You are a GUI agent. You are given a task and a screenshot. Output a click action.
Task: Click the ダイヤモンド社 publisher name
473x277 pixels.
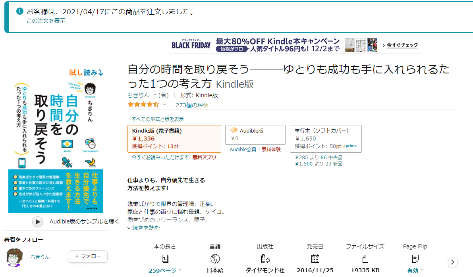coord(265,270)
